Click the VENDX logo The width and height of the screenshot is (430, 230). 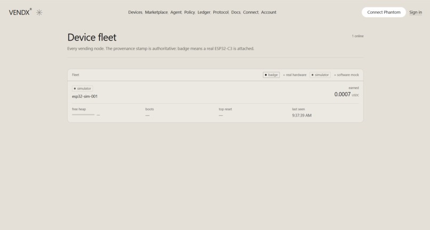(x=20, y=12)
